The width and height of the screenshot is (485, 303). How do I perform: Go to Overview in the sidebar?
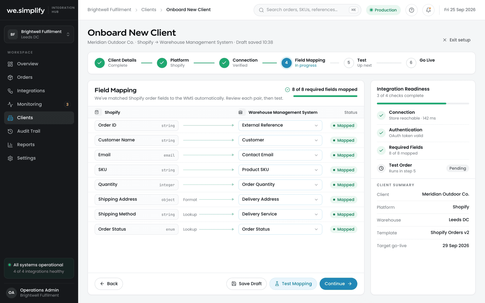pyautogui.click(x=39, y=64)
